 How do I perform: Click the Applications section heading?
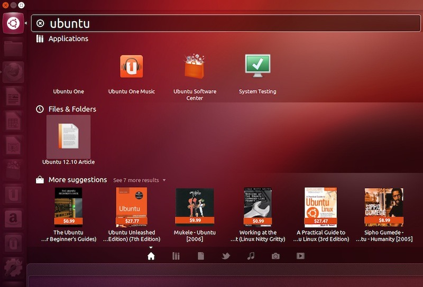click(68, 39)
